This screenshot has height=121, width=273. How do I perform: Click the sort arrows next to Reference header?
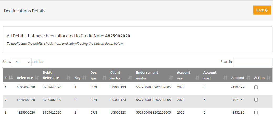point(37,78)
